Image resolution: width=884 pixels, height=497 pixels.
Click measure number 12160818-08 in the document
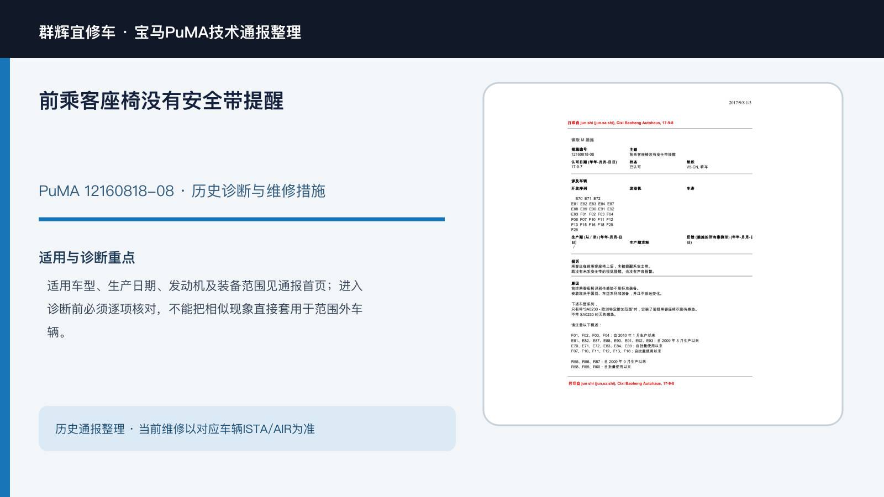[582, 155]
